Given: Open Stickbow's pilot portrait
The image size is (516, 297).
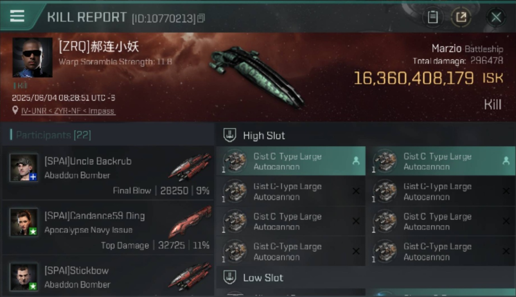Looking at the screenshot, I should pyautogui.click(x=24, y=277).
